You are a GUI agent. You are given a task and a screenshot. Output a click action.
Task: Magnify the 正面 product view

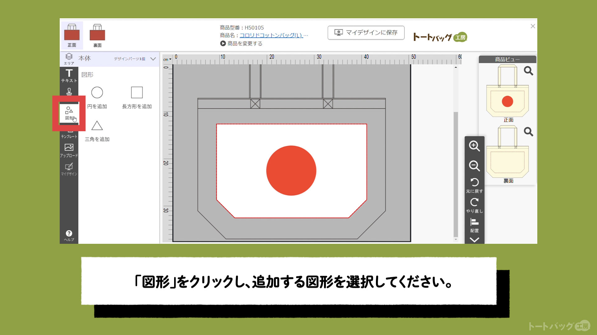pyautogui.click(x=528, y=71)
